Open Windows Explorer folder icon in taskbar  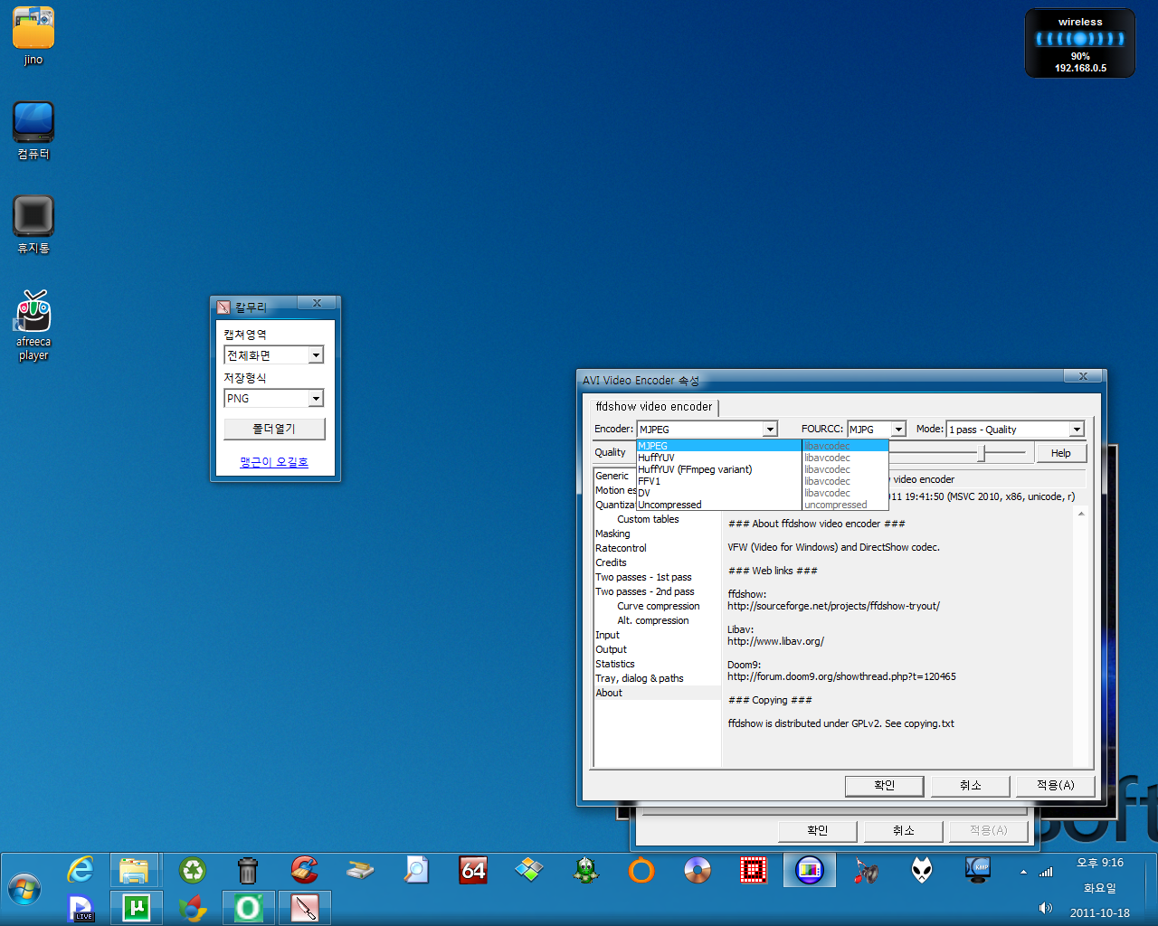[134, 870]
